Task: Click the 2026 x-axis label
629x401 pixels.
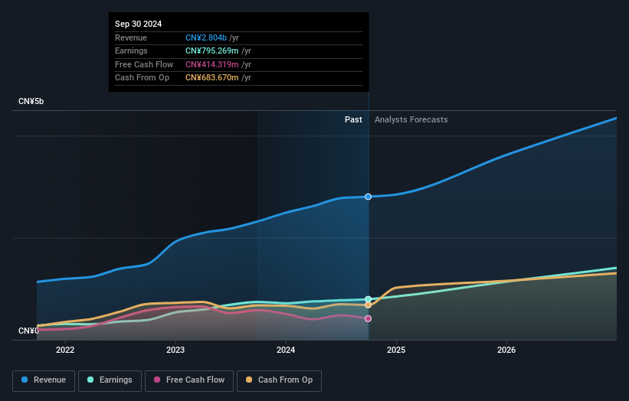Action: tap(506, 350)
